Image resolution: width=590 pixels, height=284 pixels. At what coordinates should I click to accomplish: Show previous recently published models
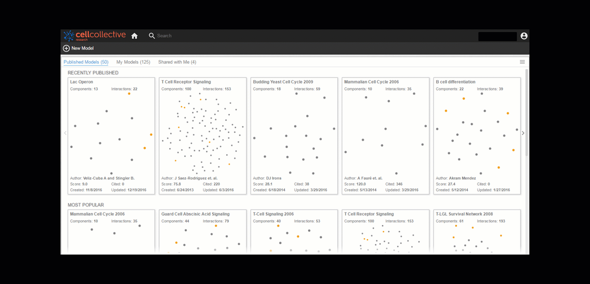coord(65,133)
